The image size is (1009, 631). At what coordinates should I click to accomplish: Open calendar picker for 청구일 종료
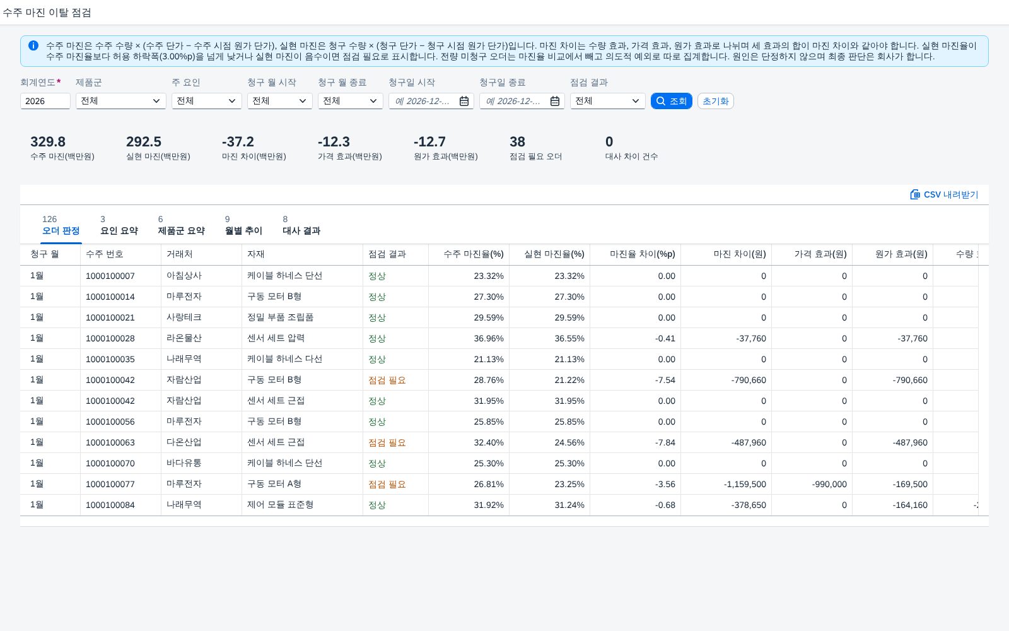pyautogui.click(x=555, y=101)
